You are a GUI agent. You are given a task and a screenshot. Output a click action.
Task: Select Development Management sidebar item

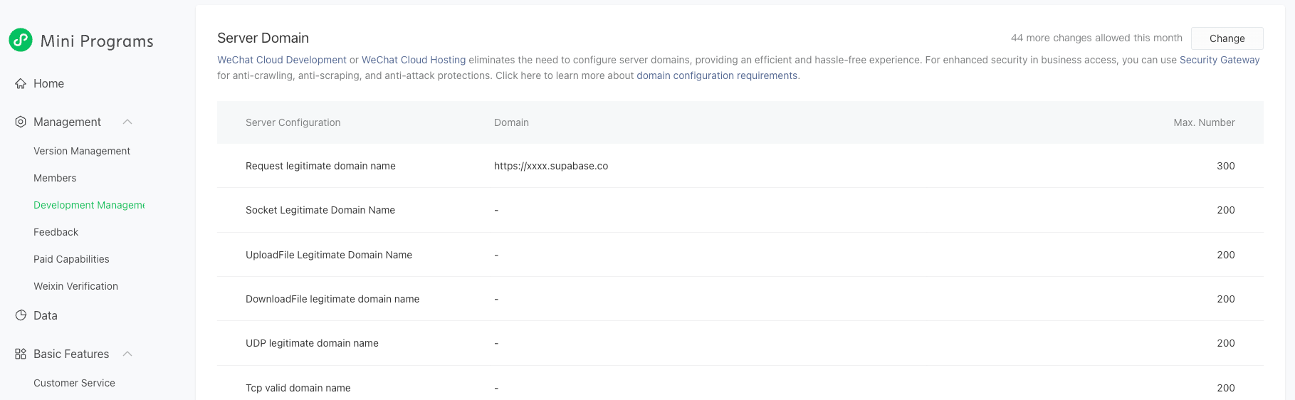(89, 205)
